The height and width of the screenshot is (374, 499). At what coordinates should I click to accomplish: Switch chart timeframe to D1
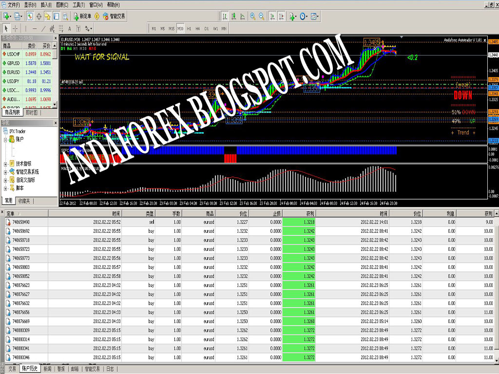(x=207, y=29)
